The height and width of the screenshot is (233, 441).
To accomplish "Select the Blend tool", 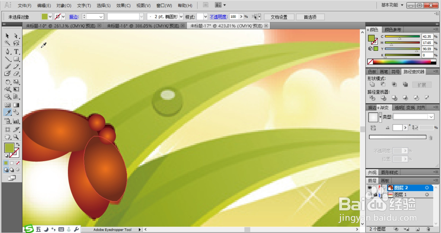I will (16, 112).
